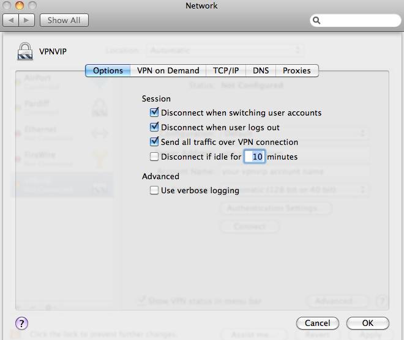Screen dimensions: 404x340
Task: Click the VPNVIP connection name label
Action: coord(53,51)
